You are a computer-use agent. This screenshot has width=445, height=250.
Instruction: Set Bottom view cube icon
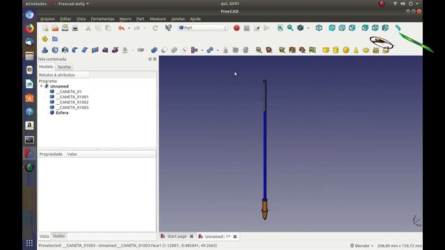point(375,28)
